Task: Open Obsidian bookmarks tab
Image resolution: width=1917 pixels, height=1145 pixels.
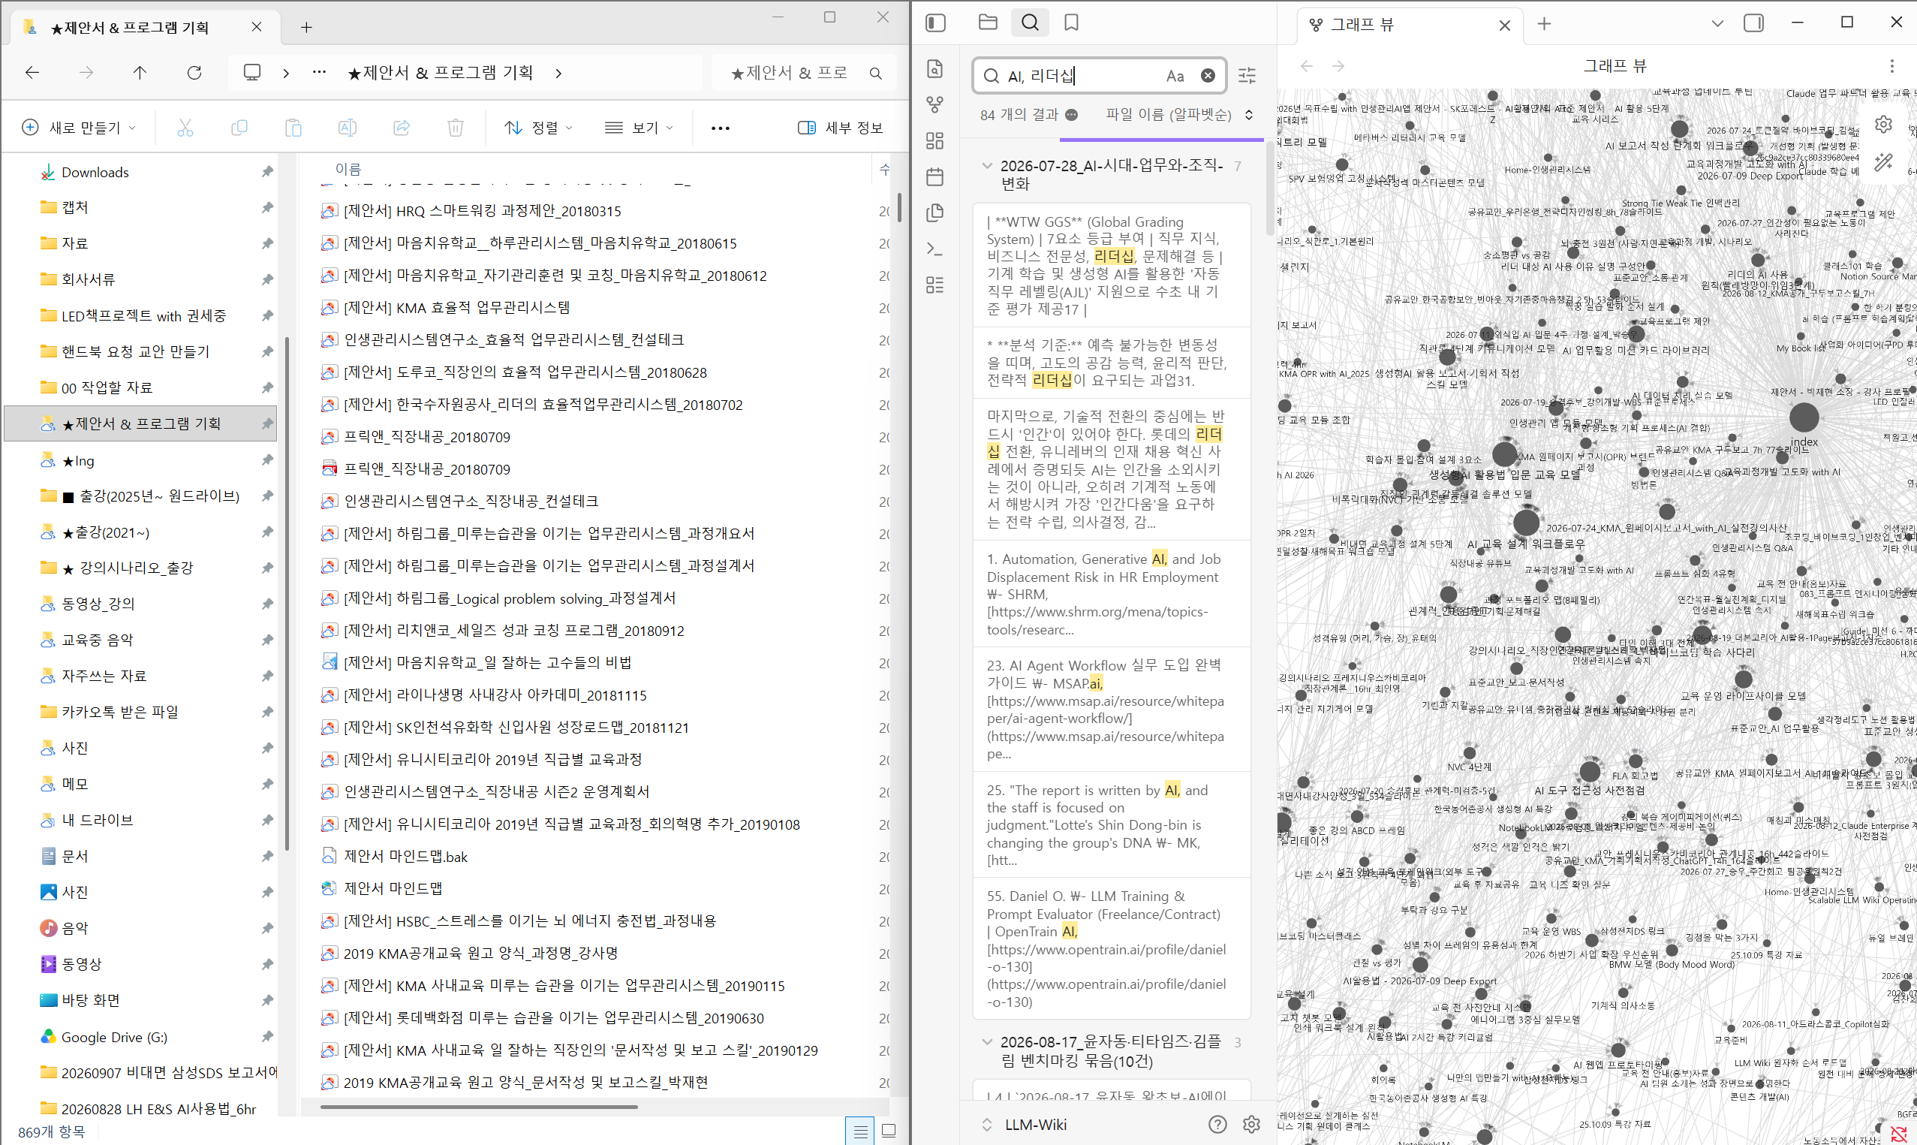Action: tap(1071, 23)
